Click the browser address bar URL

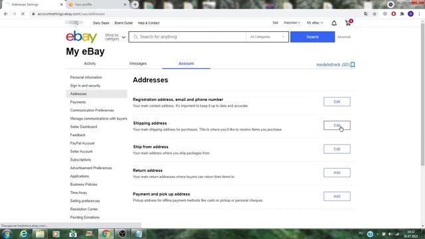coord(71,14)
